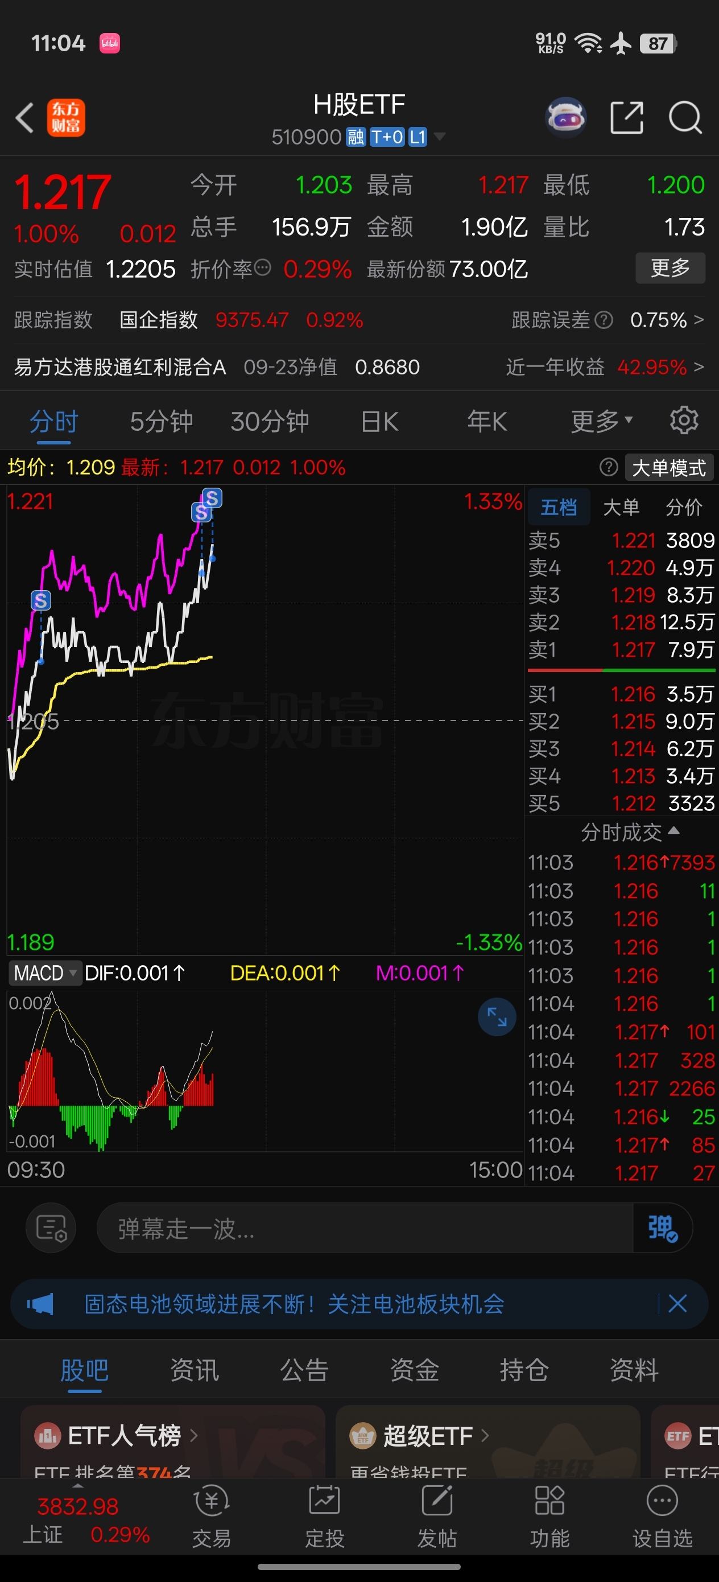Open 超级ETF card chevron
The height and width of the screenshot is (1582, 719).
[x=485, y=1436]
